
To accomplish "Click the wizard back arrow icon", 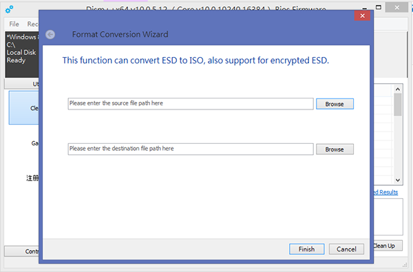I will tap(50, 34).
